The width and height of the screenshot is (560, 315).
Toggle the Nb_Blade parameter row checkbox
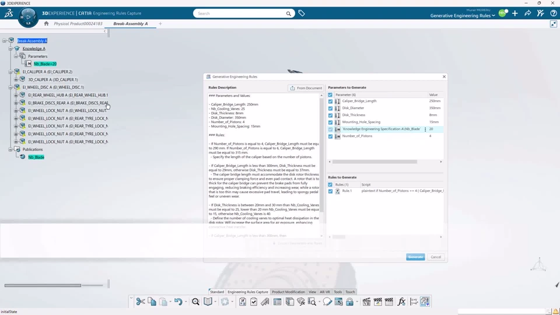coord(330,129)
